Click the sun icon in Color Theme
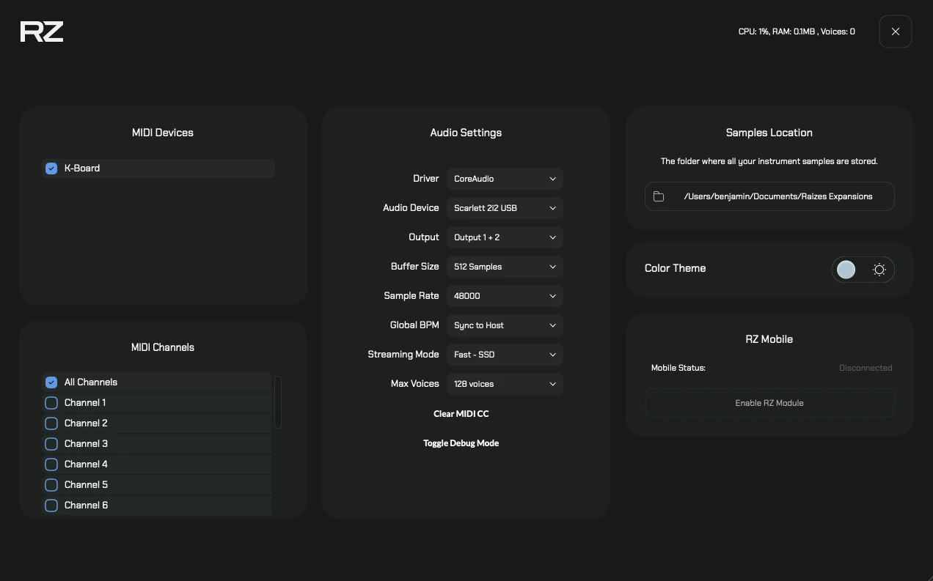 879,269
